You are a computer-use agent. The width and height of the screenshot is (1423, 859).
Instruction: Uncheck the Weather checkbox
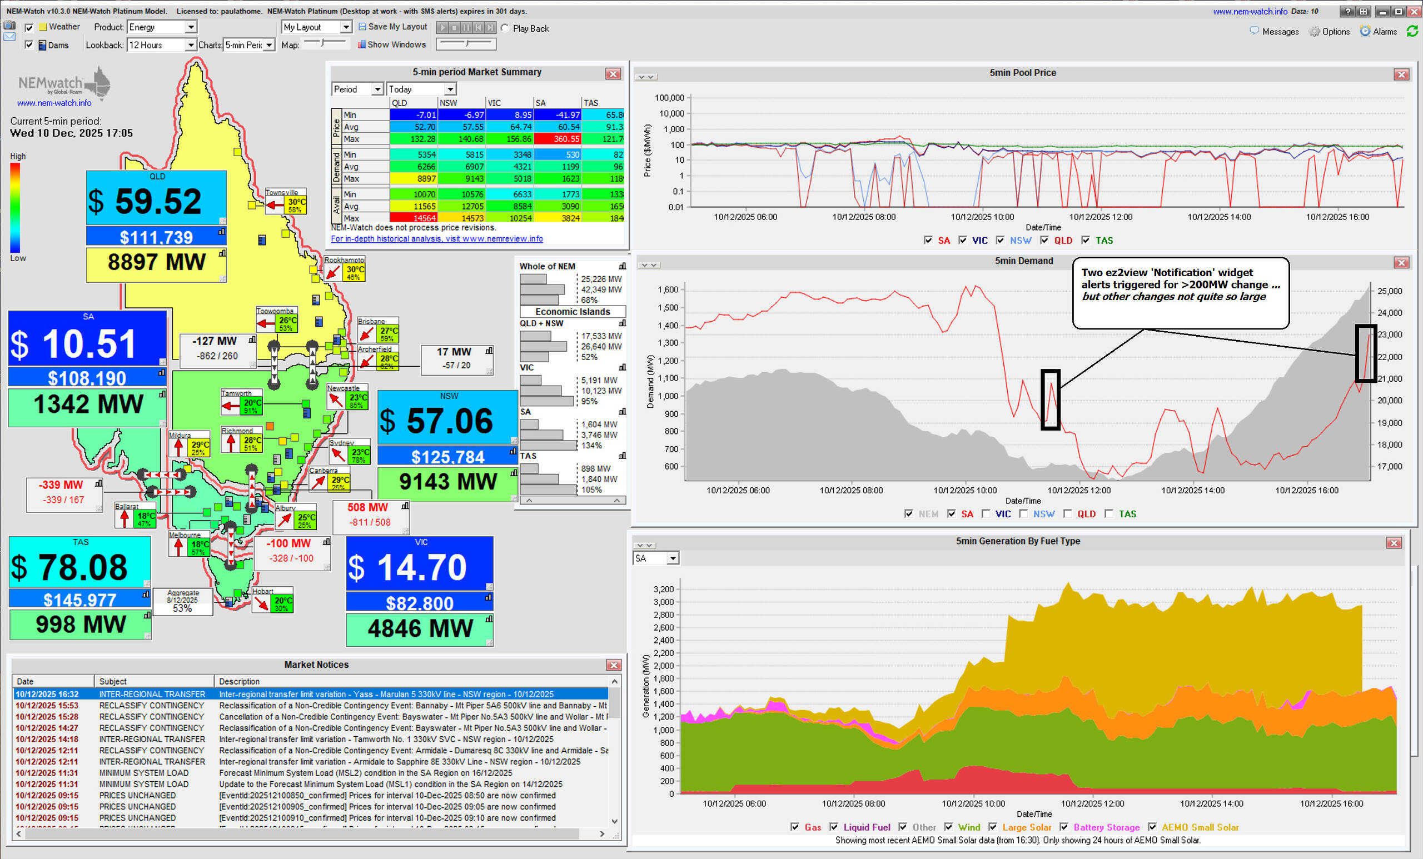pyautogui.click(x=29, y=27)
